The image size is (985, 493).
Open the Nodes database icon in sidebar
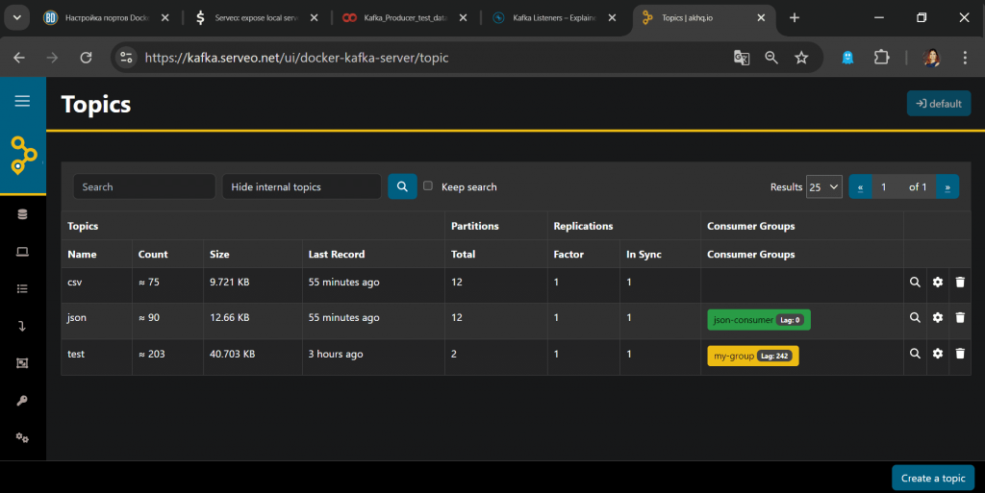point(23,214)
